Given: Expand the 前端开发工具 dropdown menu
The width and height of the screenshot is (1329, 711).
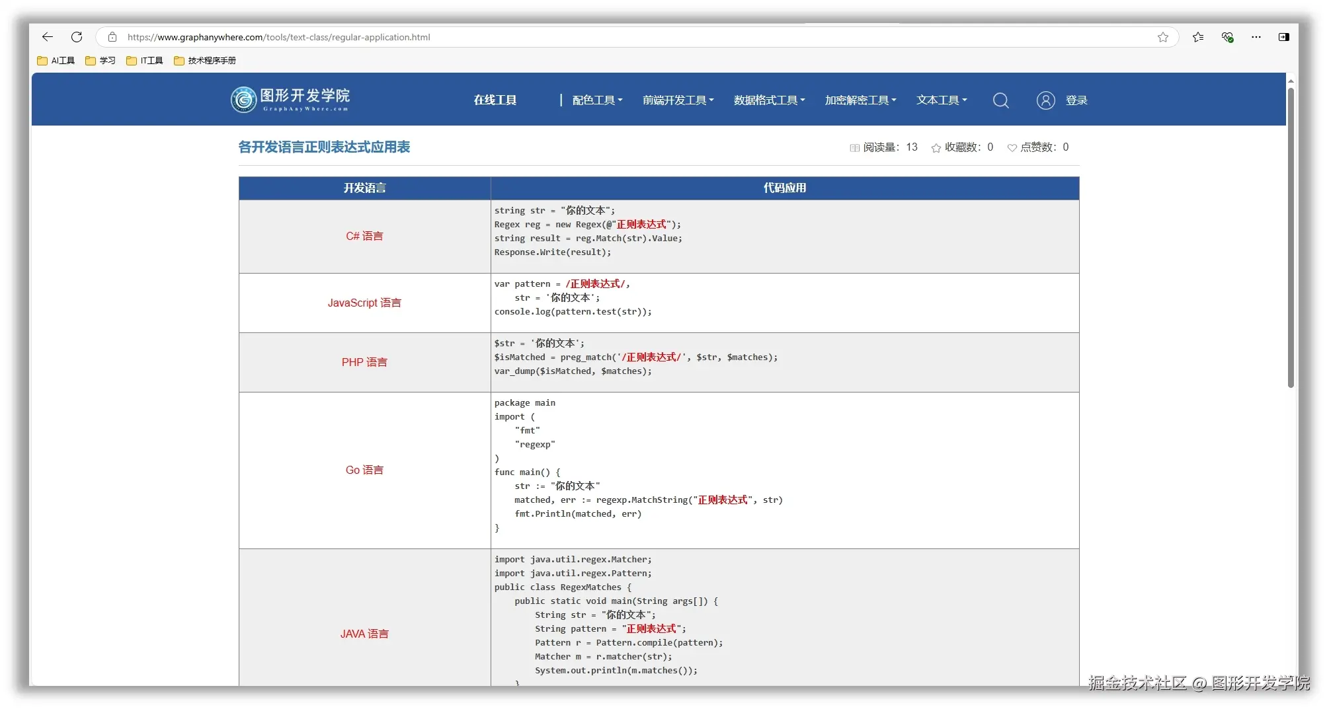Looking at the screenshot, I should [678, 100].
